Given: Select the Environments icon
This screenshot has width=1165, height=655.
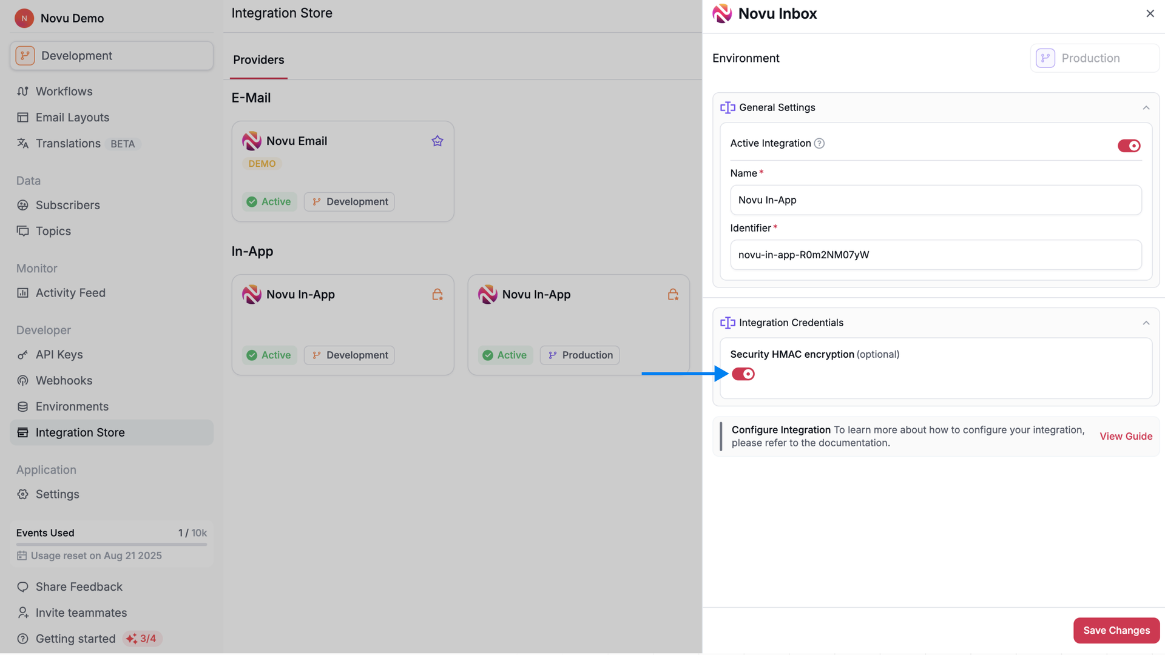Looking at the screenshot, I should pyautogui.click(x=22, y=406).
